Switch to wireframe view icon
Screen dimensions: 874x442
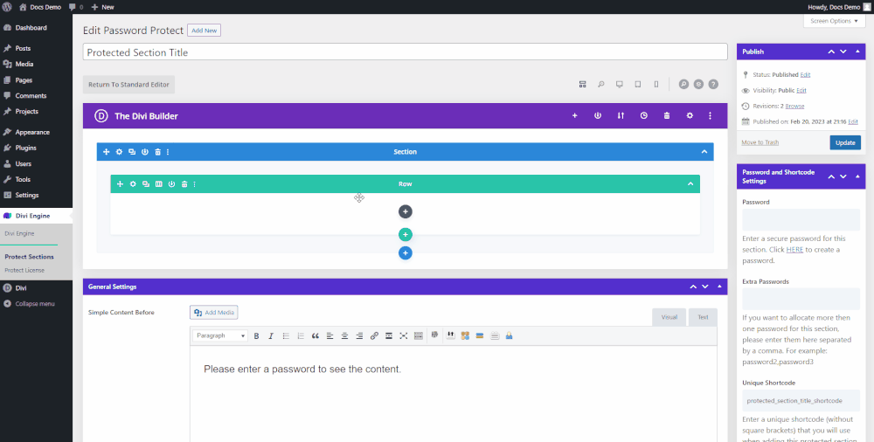pos(583,85)
